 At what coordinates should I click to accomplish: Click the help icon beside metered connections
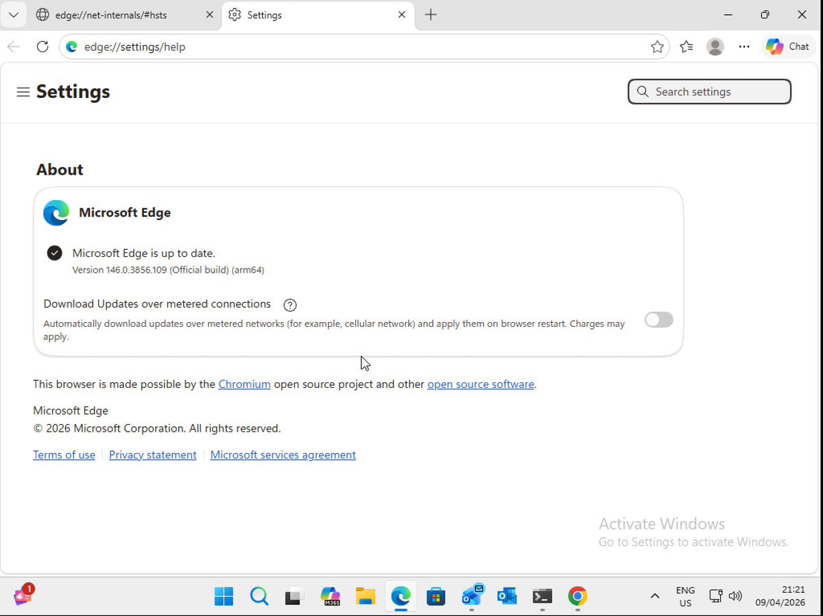tap(290, 305)
